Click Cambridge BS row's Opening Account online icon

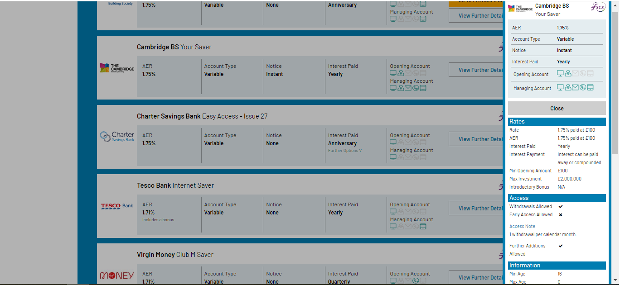coord(393,73)
